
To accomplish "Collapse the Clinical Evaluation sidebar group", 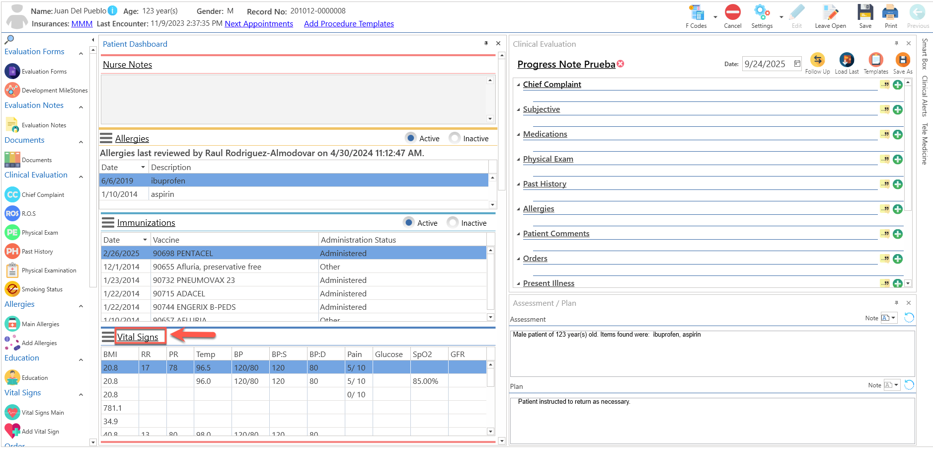I will 81,176.
